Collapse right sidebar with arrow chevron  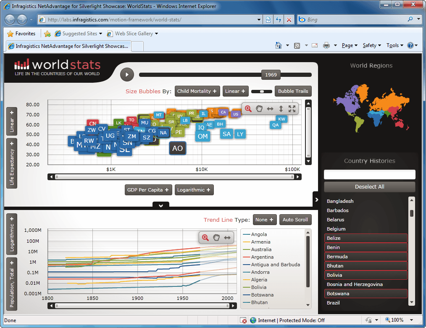click(x=316, y=199)
